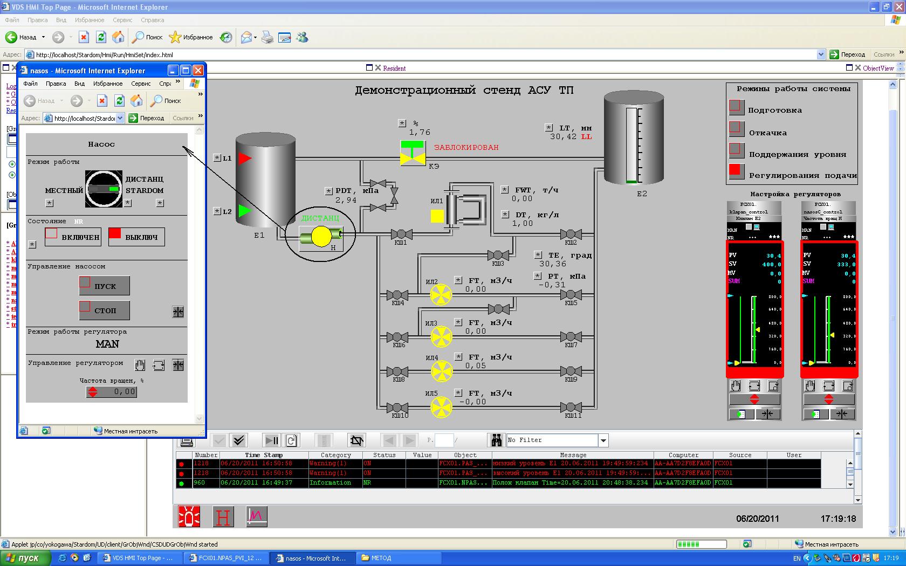Open Back button history dropdown in main IE
Viewport: 906px width, 566px height.
[43, 37]
